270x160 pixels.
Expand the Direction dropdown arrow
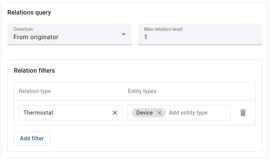124,34
